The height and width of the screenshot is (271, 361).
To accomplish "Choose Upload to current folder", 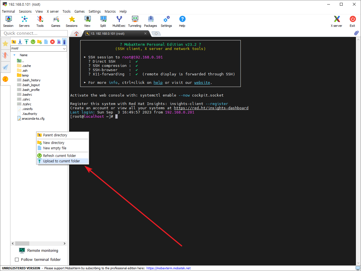I will [63, 161].
